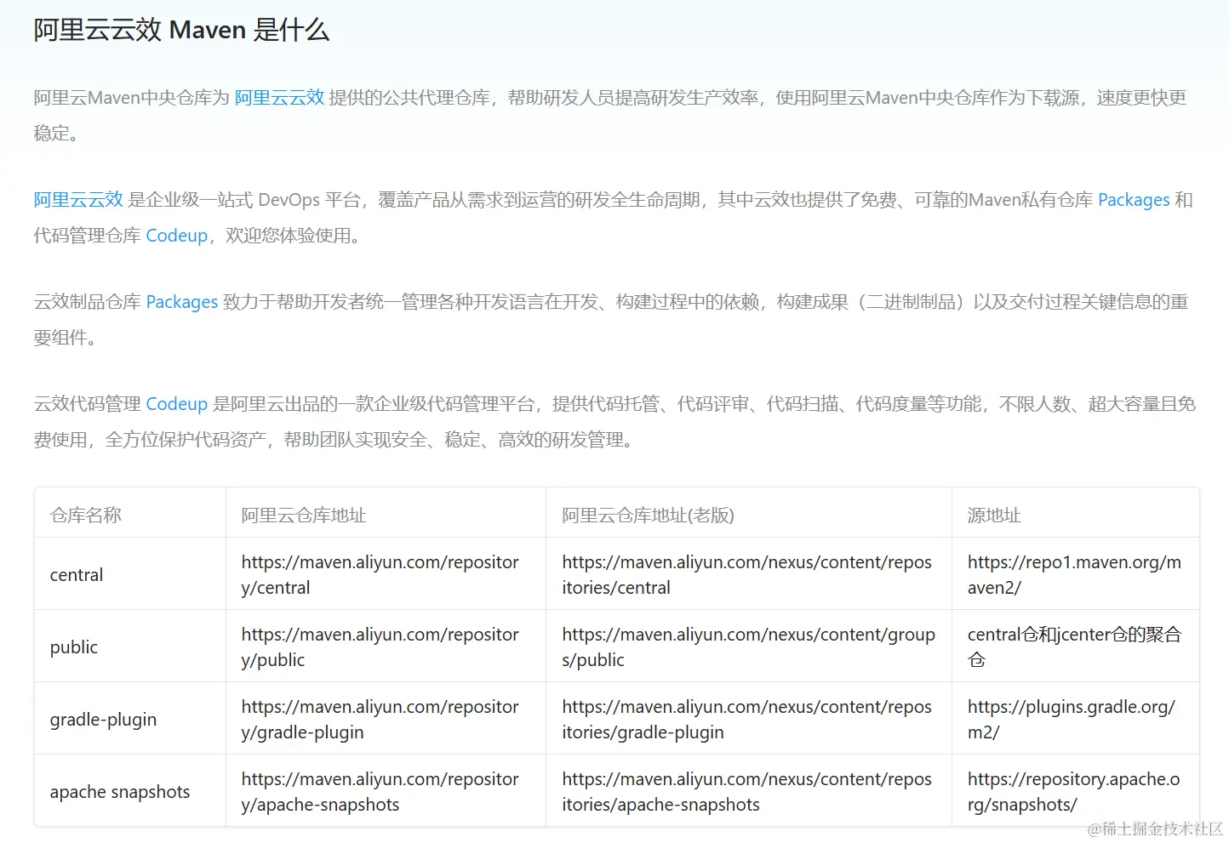Click the 源地址 column header
This screenshot has width=1229, height=843.
pyautogui.click(x=994, y=515)
